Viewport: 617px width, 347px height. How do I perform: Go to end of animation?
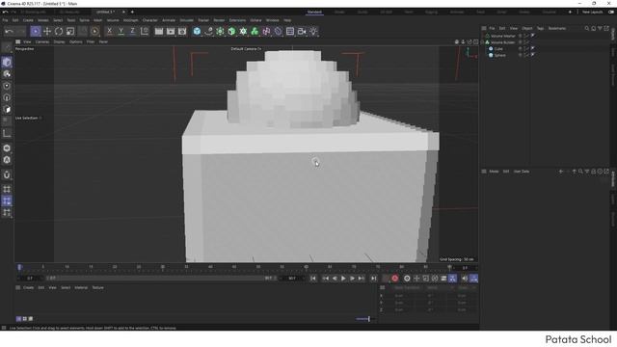coord(373,279)
